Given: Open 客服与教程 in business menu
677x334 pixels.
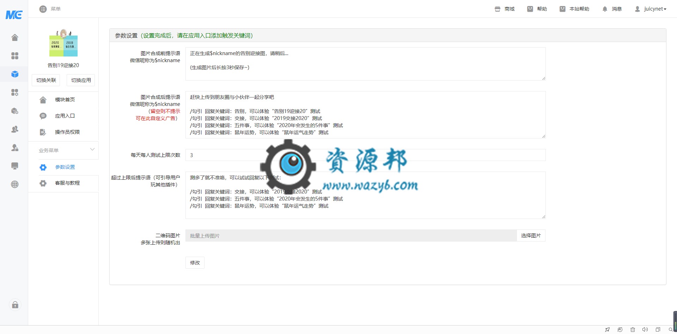Looking at the screenshot, I should [67, 183].
